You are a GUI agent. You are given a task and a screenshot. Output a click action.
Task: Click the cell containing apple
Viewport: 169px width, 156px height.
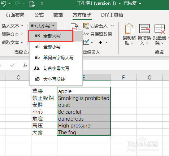point(84,91)
